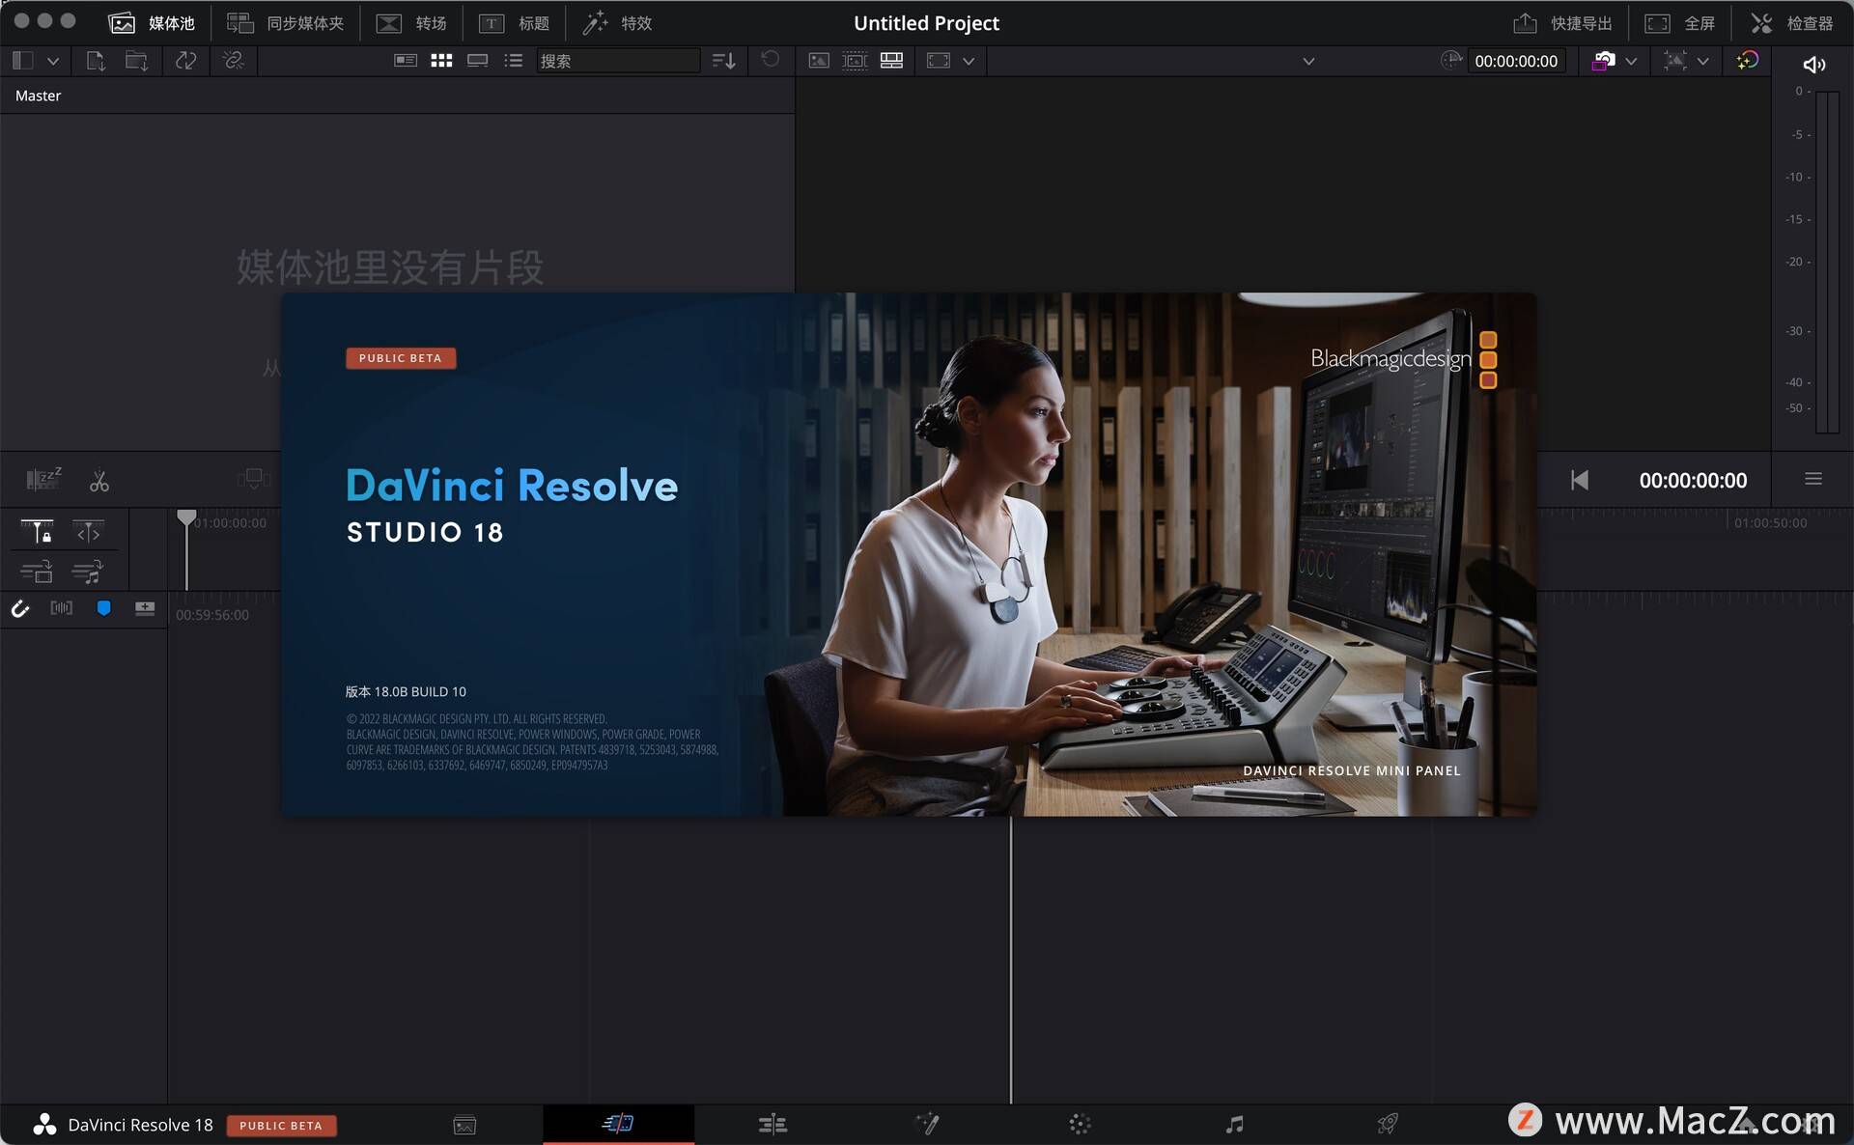
Task: Expand dropdown next to bypass grades icon
Action: coord(1631,61)
